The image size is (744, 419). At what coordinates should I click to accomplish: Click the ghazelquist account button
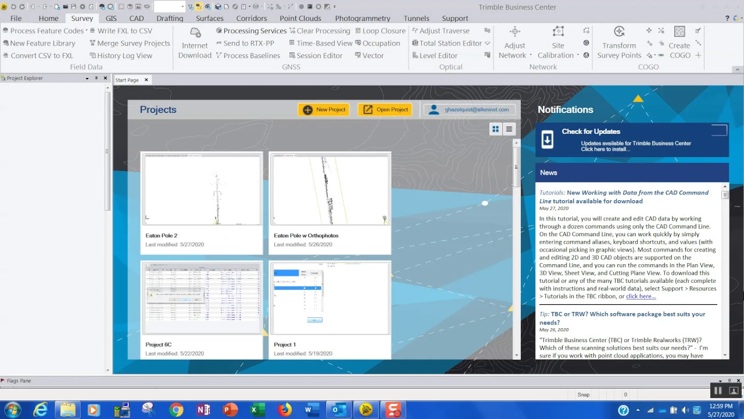tap(469, 109)
